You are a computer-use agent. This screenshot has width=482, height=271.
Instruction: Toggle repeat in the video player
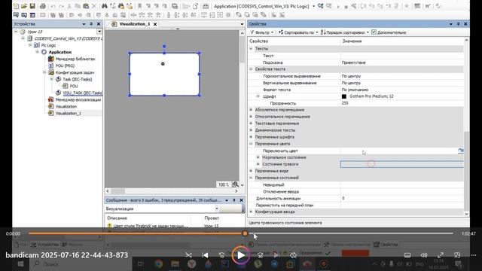[x=294, y=255]
